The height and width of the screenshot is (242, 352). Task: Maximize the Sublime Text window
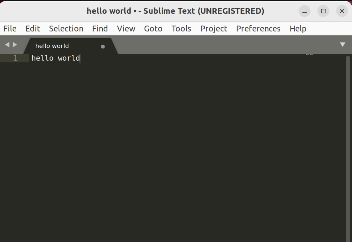tap(323, 11)
